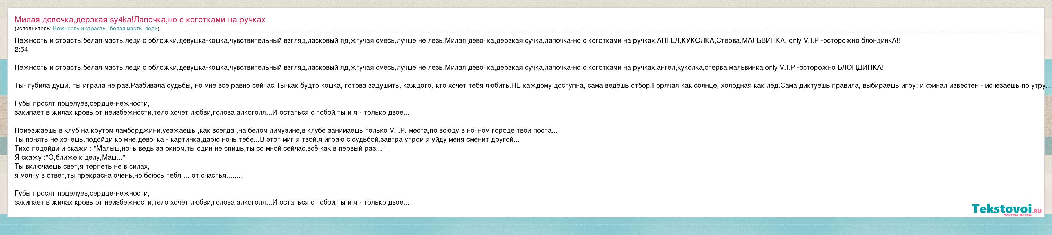This screenshot has width=1052, height=235.
Task: Click the '2:54' duration text
Action: point(21,49)
